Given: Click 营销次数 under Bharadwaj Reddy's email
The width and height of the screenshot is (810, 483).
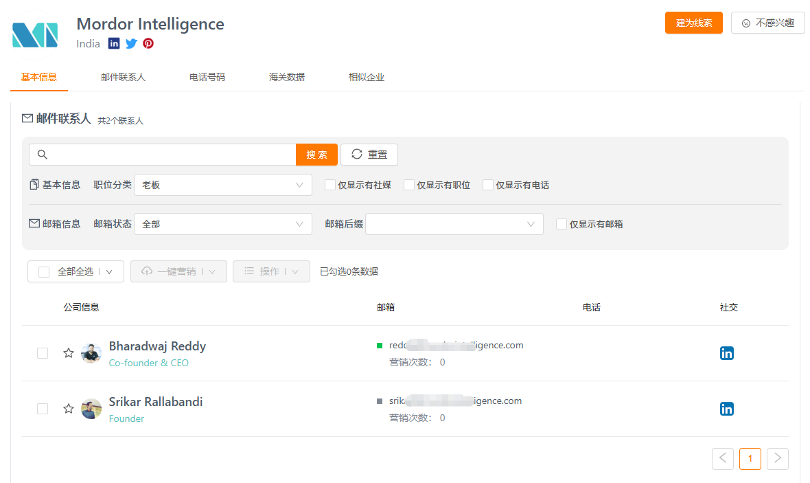Looking at the screenshot, I should (417, 362).
